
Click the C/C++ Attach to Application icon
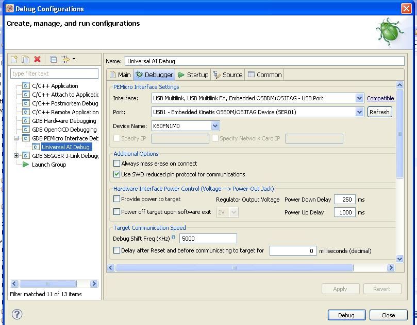pos(26,95)
